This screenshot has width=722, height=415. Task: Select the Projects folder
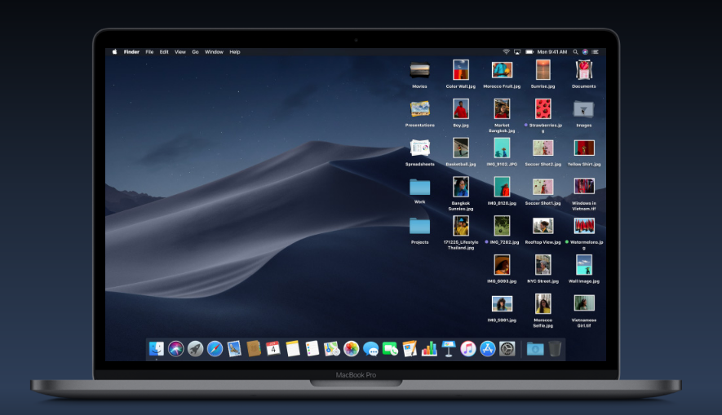(x=419, y=227)
